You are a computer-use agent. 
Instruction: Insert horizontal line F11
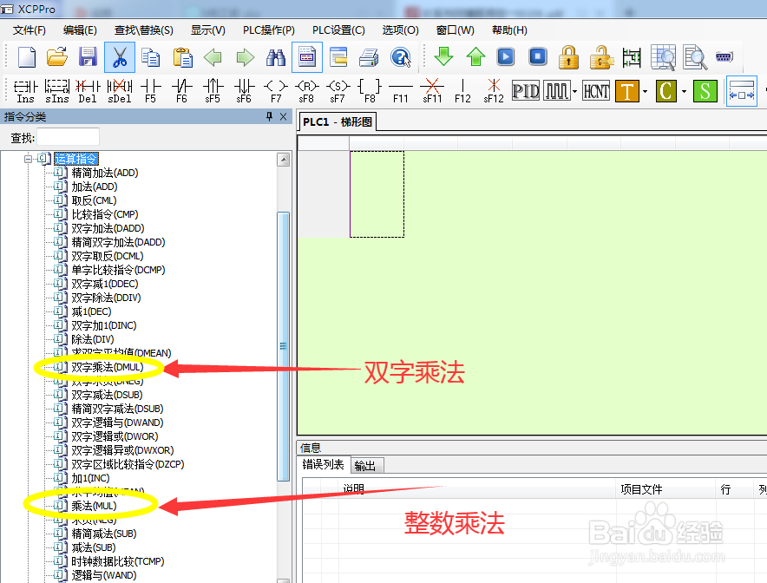click(401, 91)
